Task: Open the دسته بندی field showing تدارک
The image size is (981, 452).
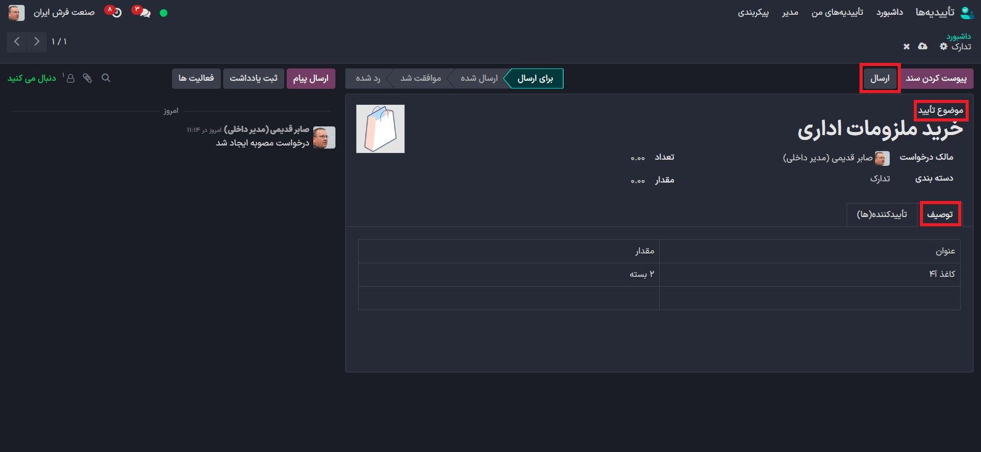Action: 880,179
